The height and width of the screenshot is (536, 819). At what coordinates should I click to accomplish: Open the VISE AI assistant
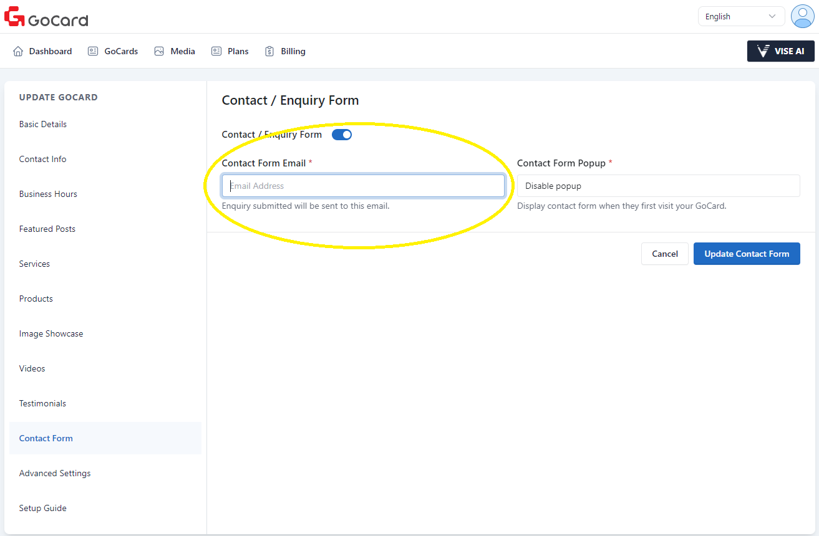click(x=780, y=51)
